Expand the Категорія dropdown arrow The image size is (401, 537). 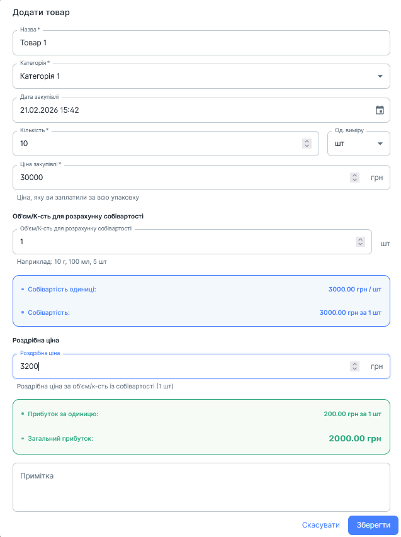380,76
